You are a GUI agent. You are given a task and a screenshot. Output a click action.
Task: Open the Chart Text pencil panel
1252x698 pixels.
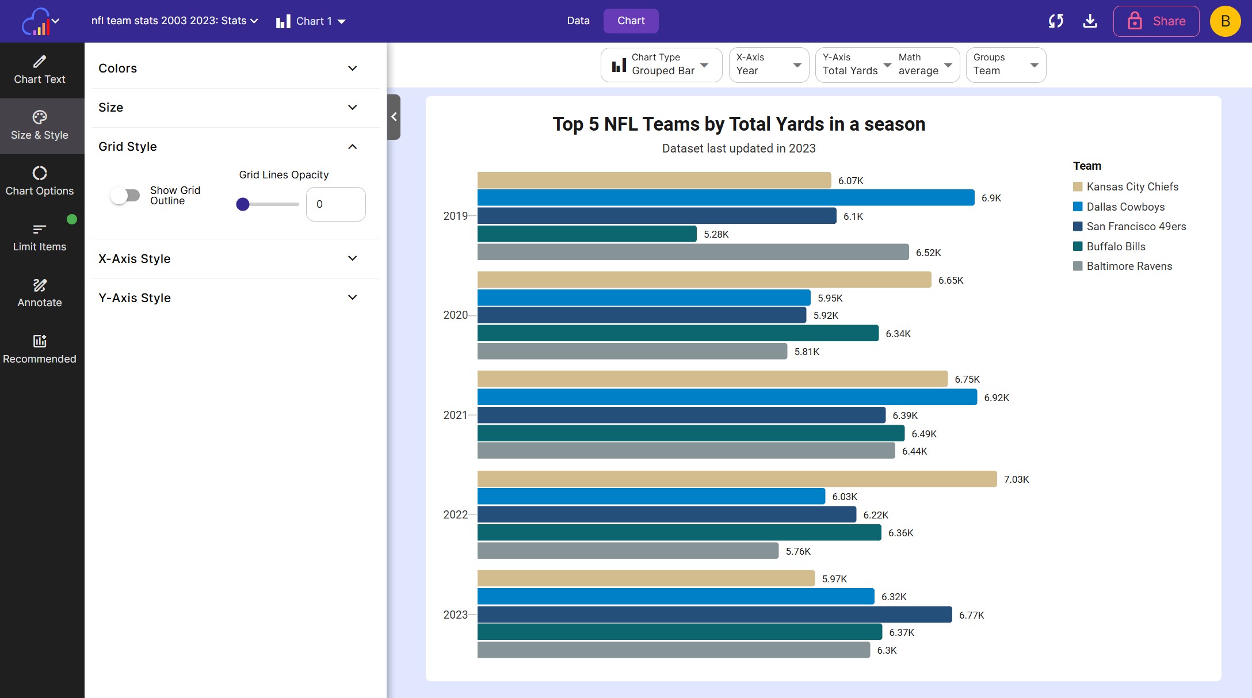point(40,70)
